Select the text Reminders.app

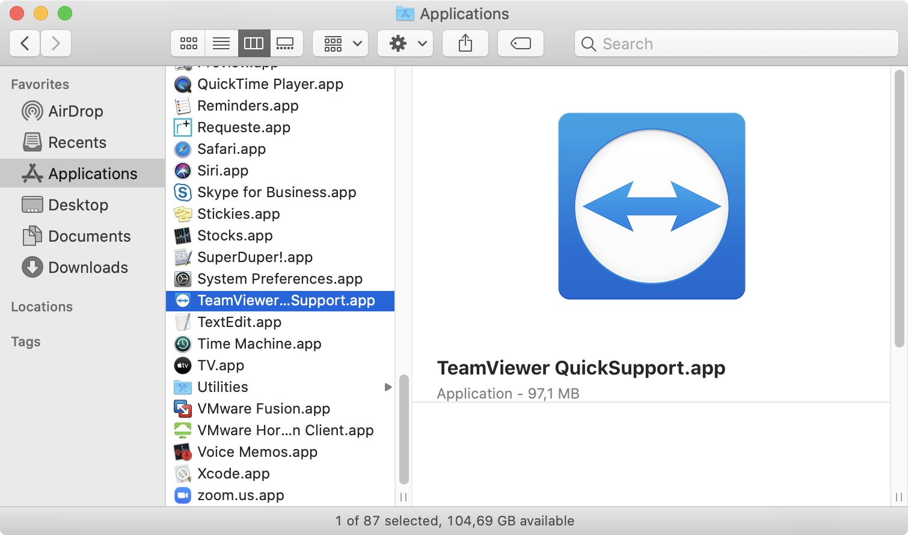point(248,106)
